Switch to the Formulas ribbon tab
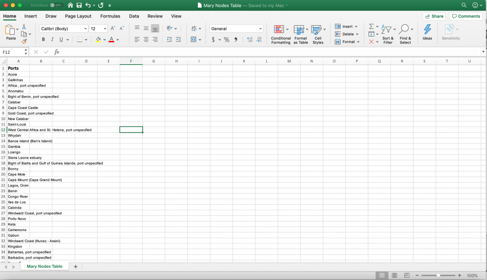This screenshot has width=487, height=280. (x=110, y=16)
